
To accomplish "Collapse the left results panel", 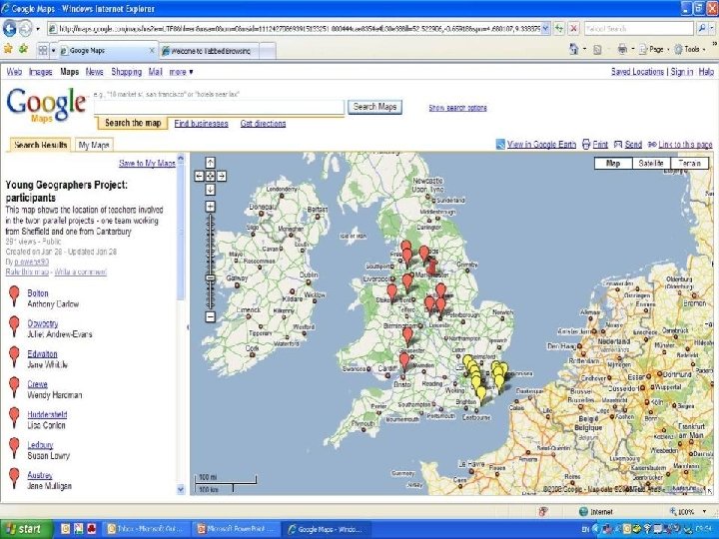I will click(187, 326).
